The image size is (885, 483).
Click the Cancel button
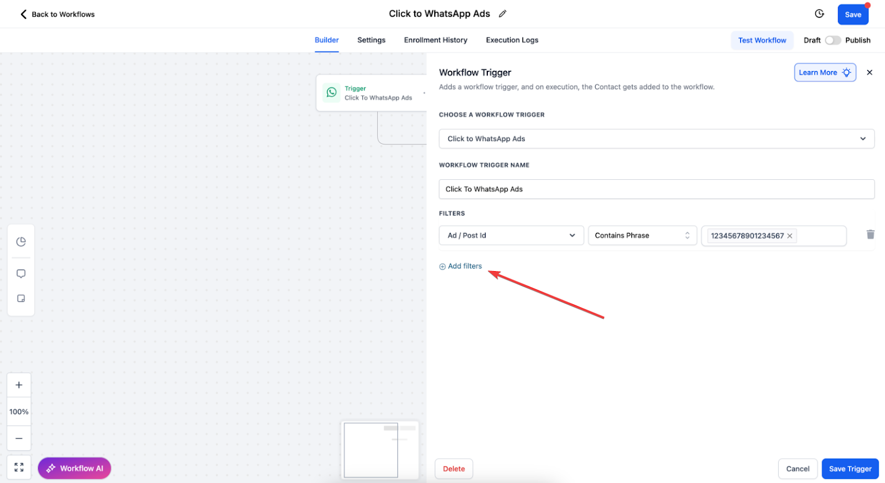point(798,469)
